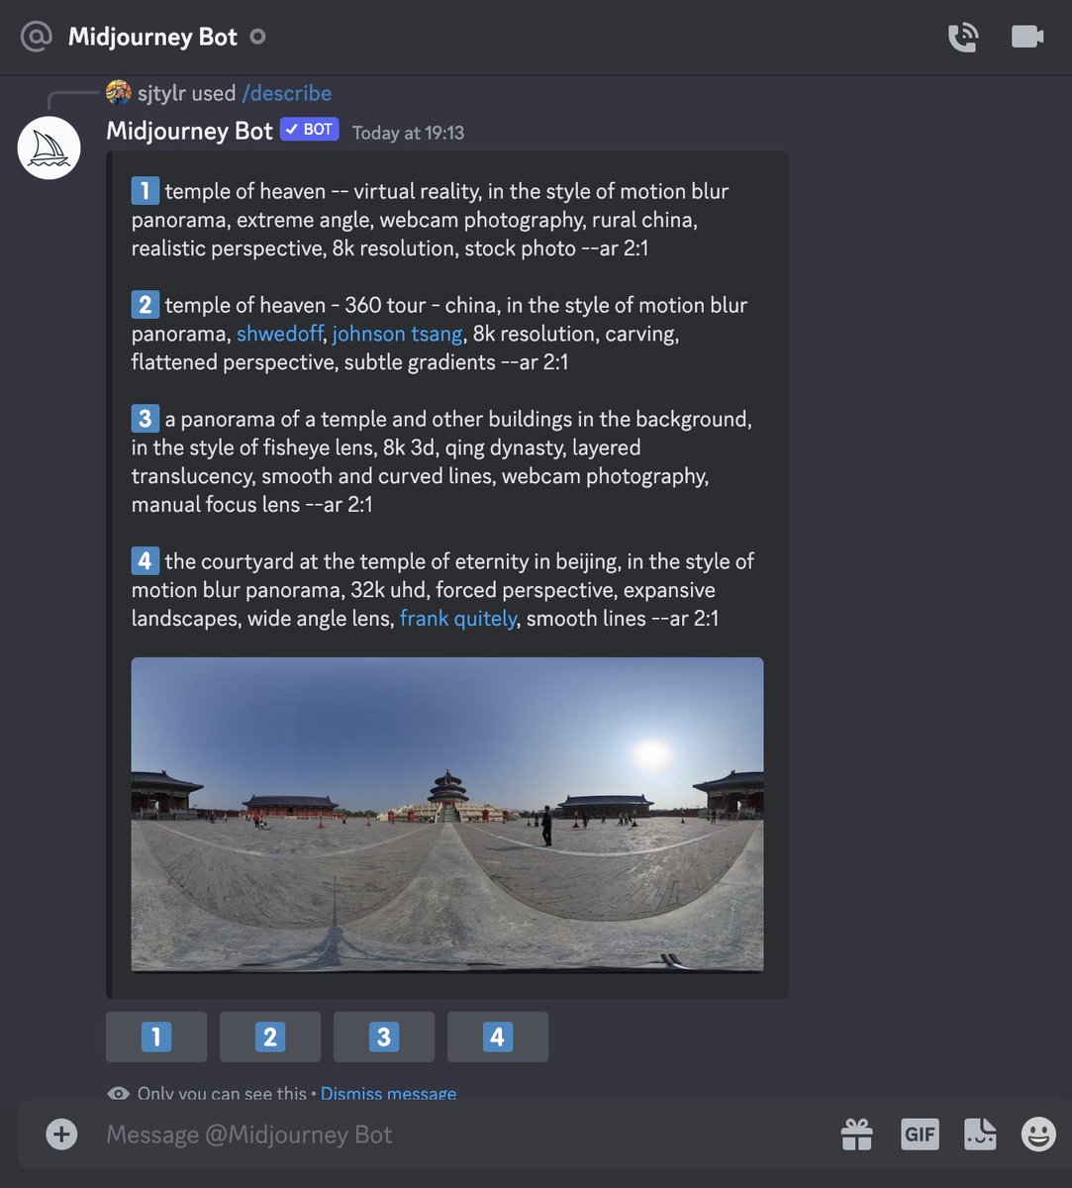
Task: Choose prompt option 3 button
Action: pos(384,1037)
